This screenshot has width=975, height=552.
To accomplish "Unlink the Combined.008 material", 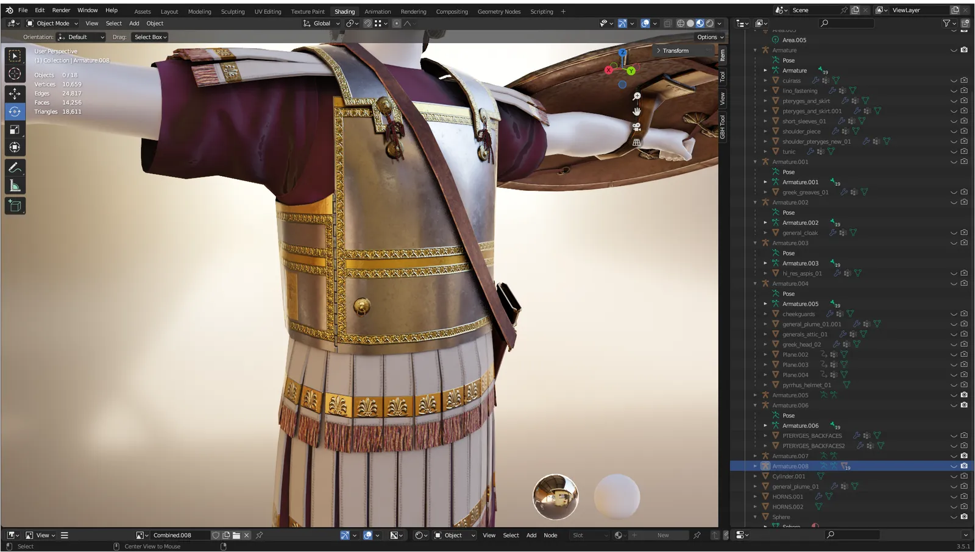I will tap(246, 536).
